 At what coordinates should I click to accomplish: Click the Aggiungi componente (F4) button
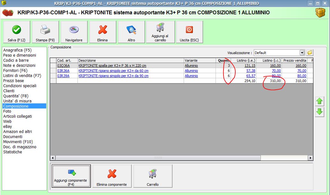(71, 176)
